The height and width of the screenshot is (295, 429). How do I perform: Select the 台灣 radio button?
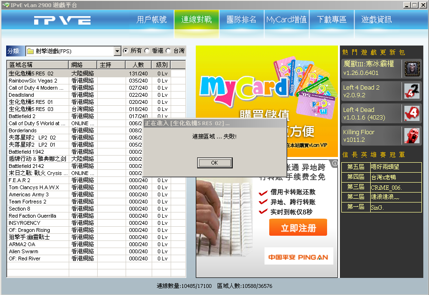[168, 51]
